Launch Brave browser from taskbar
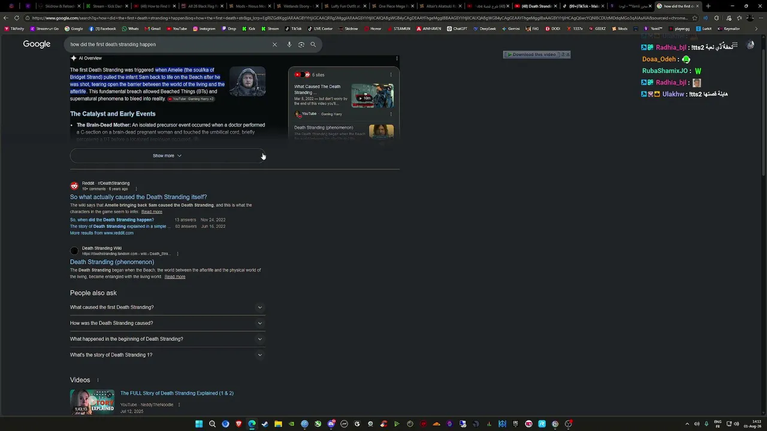 pos(238,424)
